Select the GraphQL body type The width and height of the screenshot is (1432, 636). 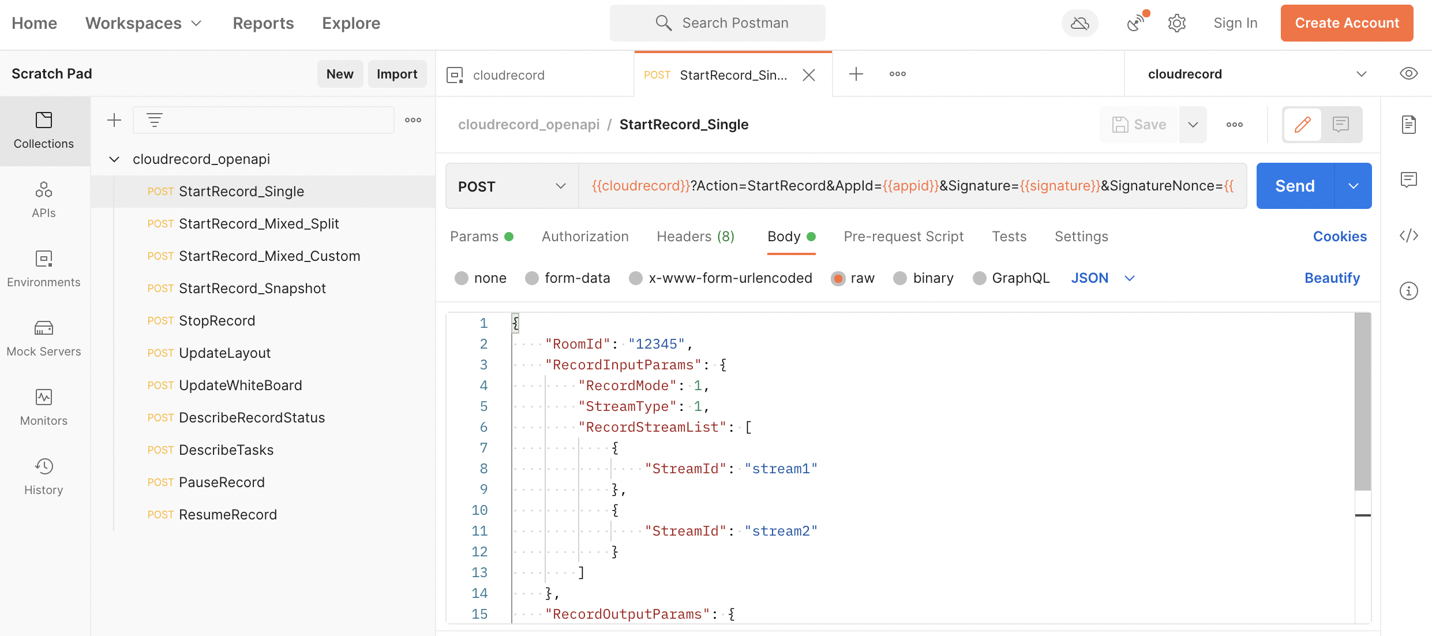980,278
